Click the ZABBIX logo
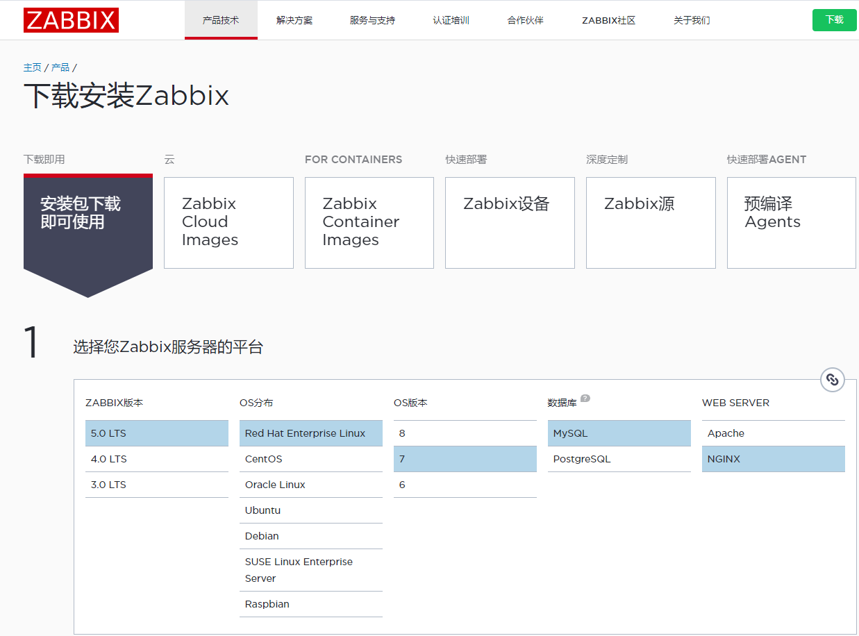The image size is (859, 636). [71, 20]
